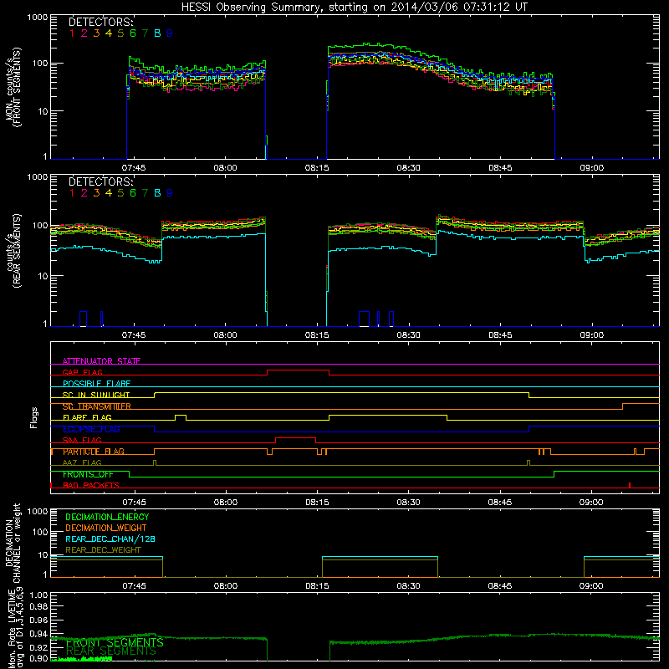The image size is (669, 669).
Task: Click the FRONT SEGMENTS counts/s y-axis title
Action: (13, 87)
